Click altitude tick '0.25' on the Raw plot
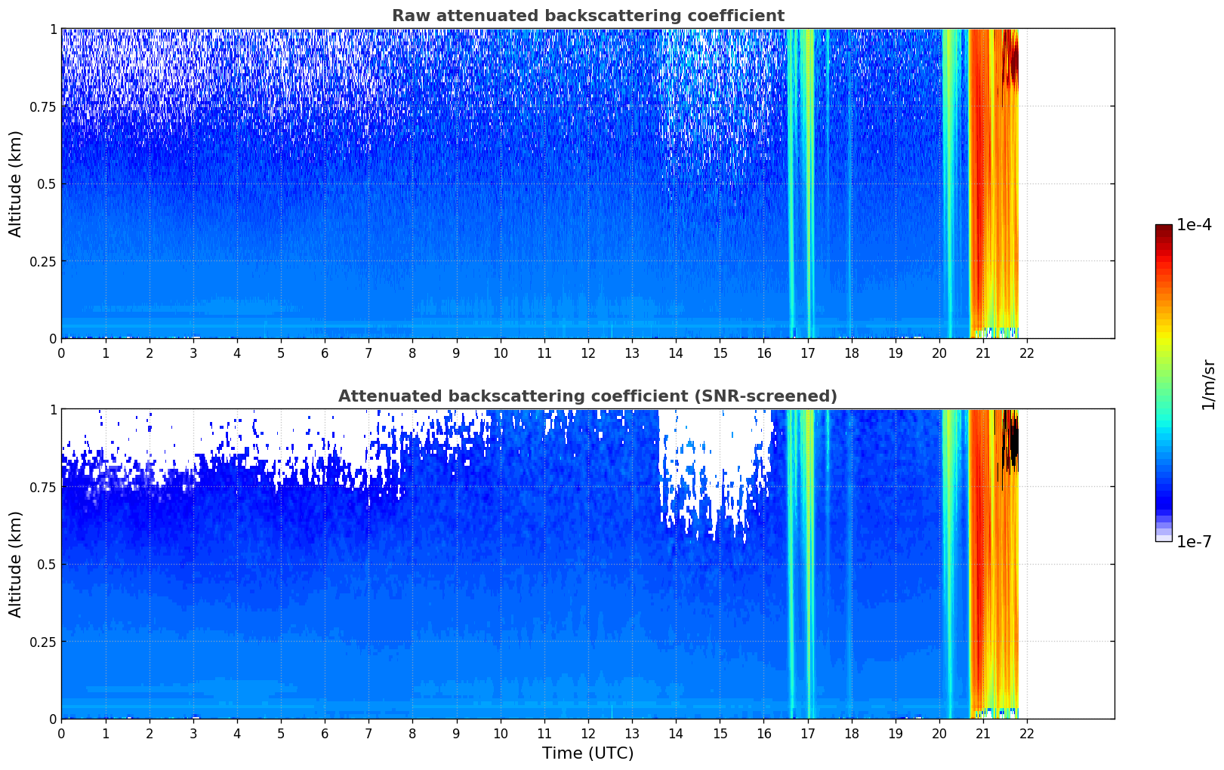This screenshot has height=770, width=1224. coord(43,261)
